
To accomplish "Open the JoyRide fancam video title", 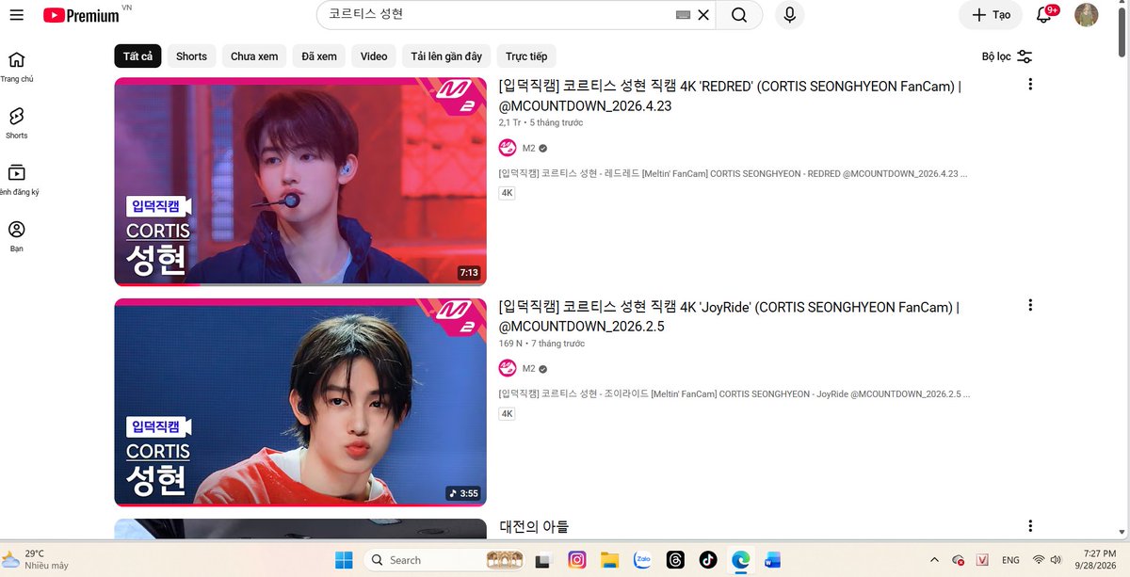I will (728, 317).
